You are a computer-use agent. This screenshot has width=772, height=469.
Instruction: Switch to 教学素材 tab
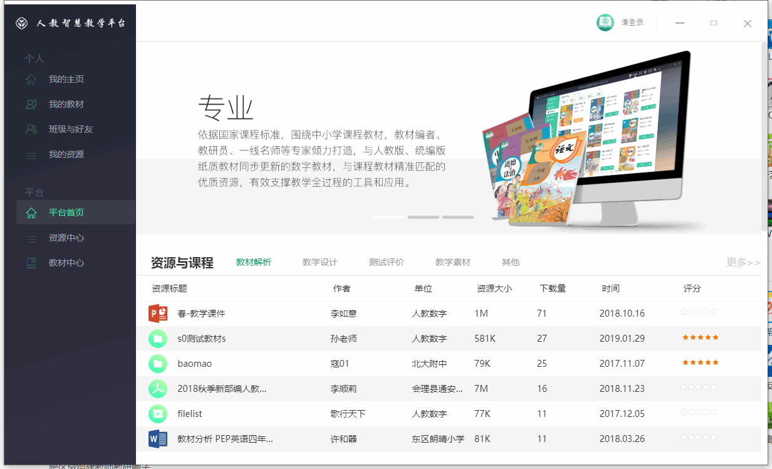pos(453,263)
